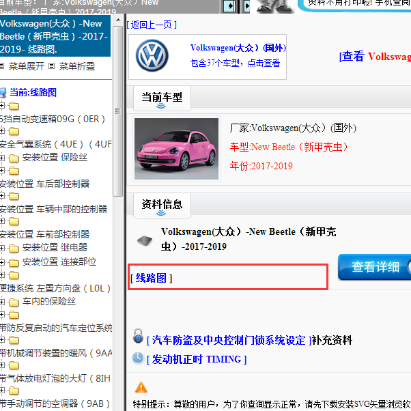Click the sidebar scrollbar up arrow
411x411 pixels.
coord(118,20)
